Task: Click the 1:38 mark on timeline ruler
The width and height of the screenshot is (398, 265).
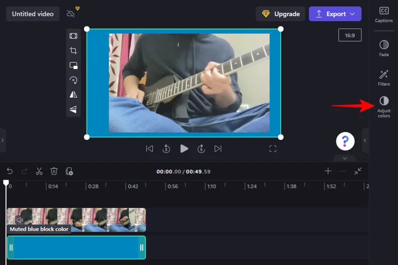Action: [x=292, y=187]
